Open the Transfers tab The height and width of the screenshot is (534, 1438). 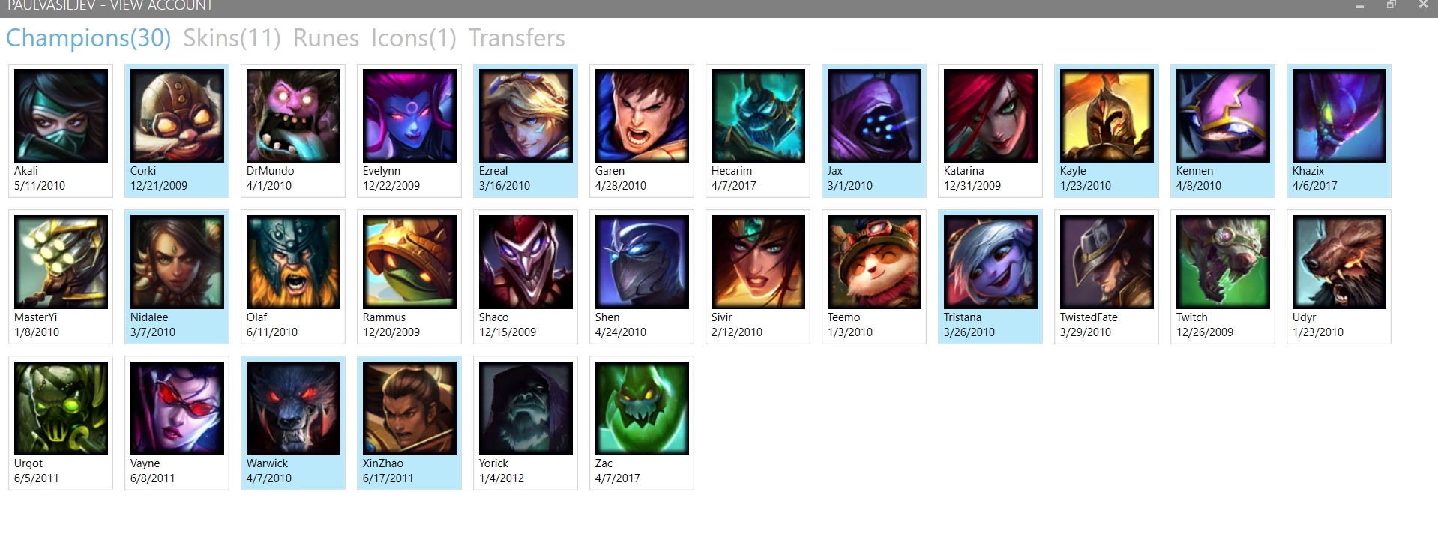click(x=517, y=38)
